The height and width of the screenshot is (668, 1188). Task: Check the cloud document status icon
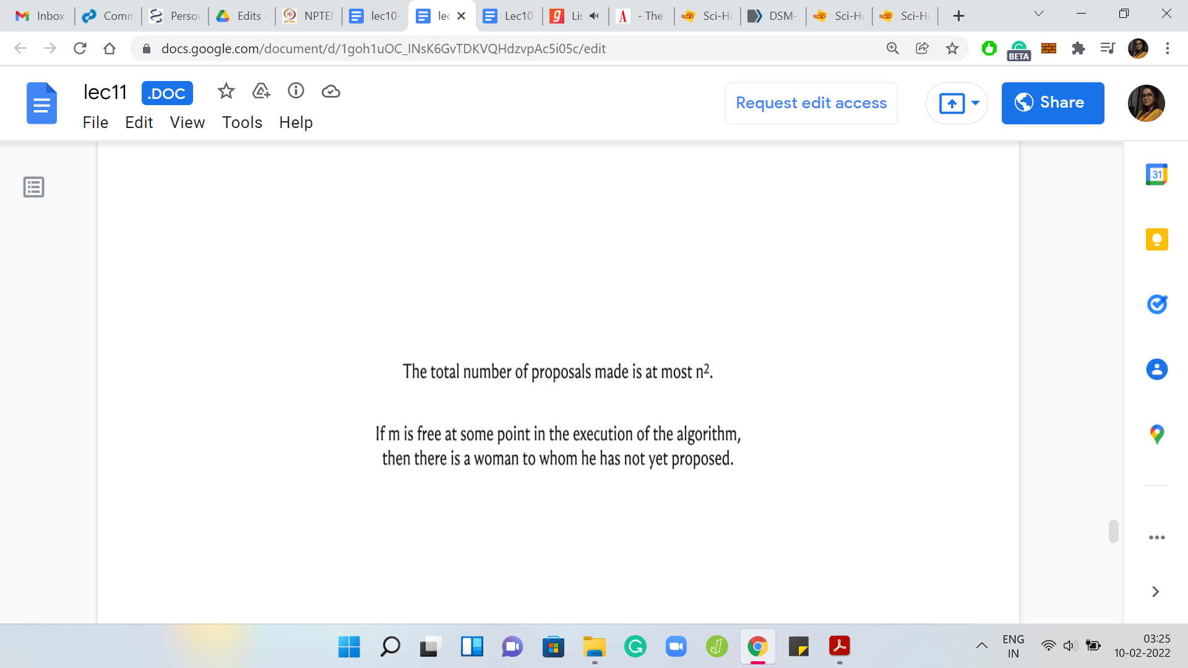(331, 92)
